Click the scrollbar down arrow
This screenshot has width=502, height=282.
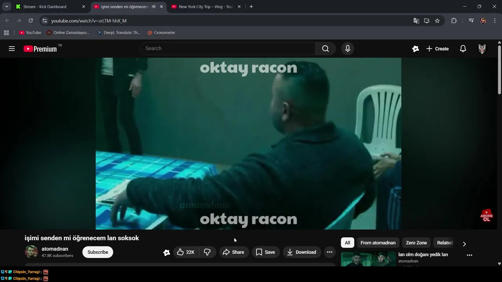pos(499,264)
